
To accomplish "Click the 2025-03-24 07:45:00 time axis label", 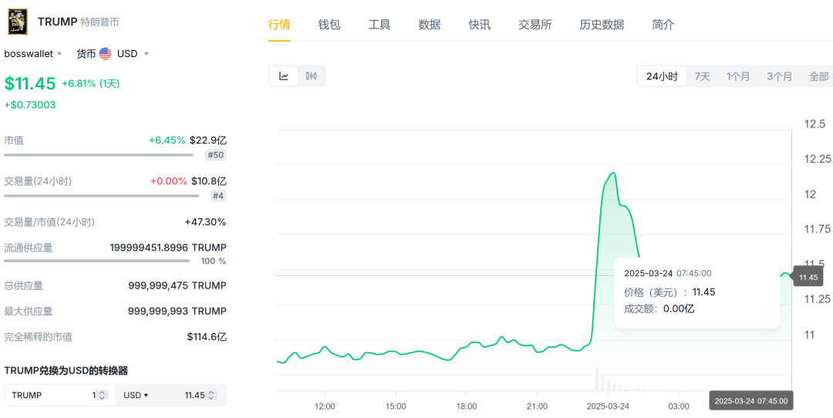I will click(751, 401).
